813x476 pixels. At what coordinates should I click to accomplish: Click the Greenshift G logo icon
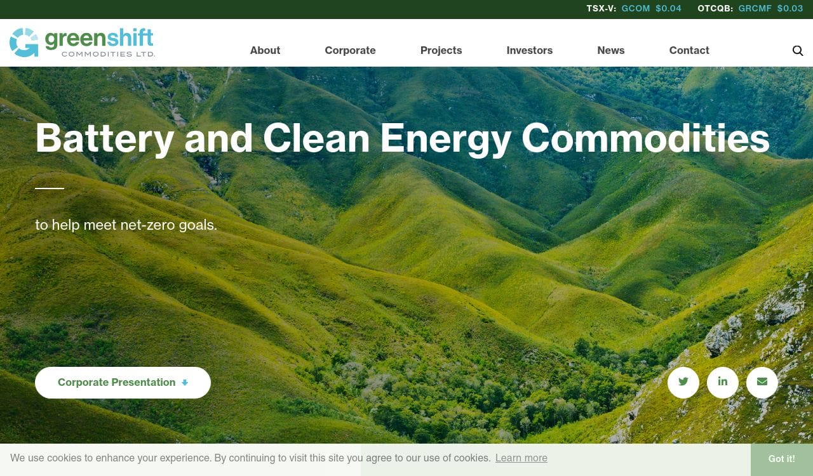pos(24,43)
